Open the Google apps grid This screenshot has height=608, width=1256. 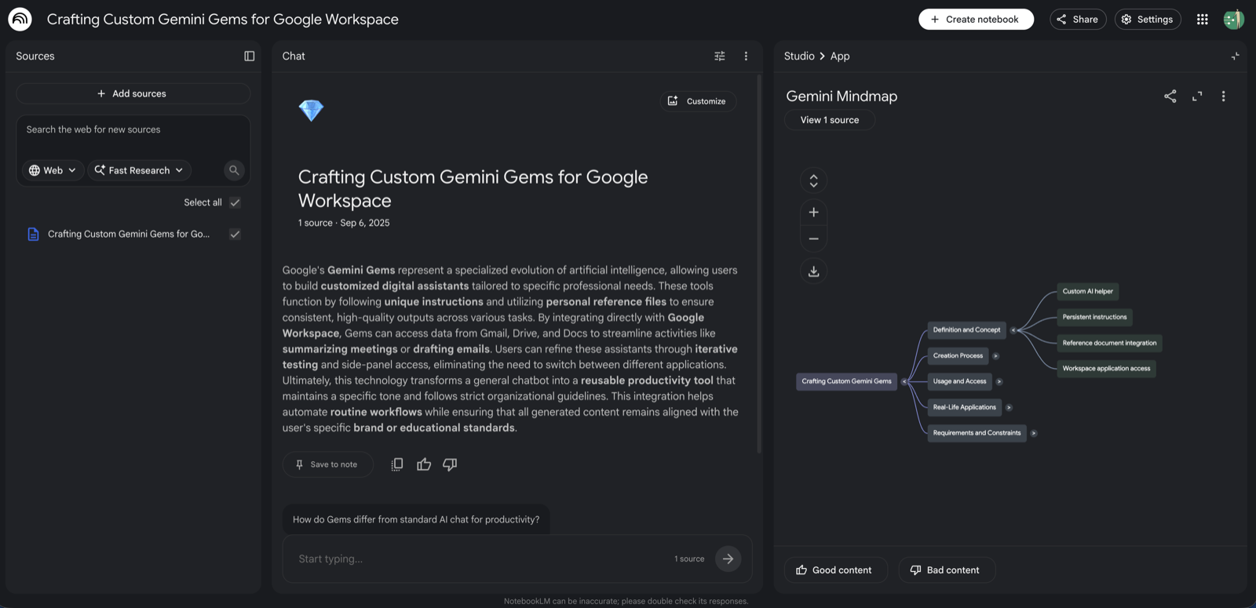tap(1202, 19)
